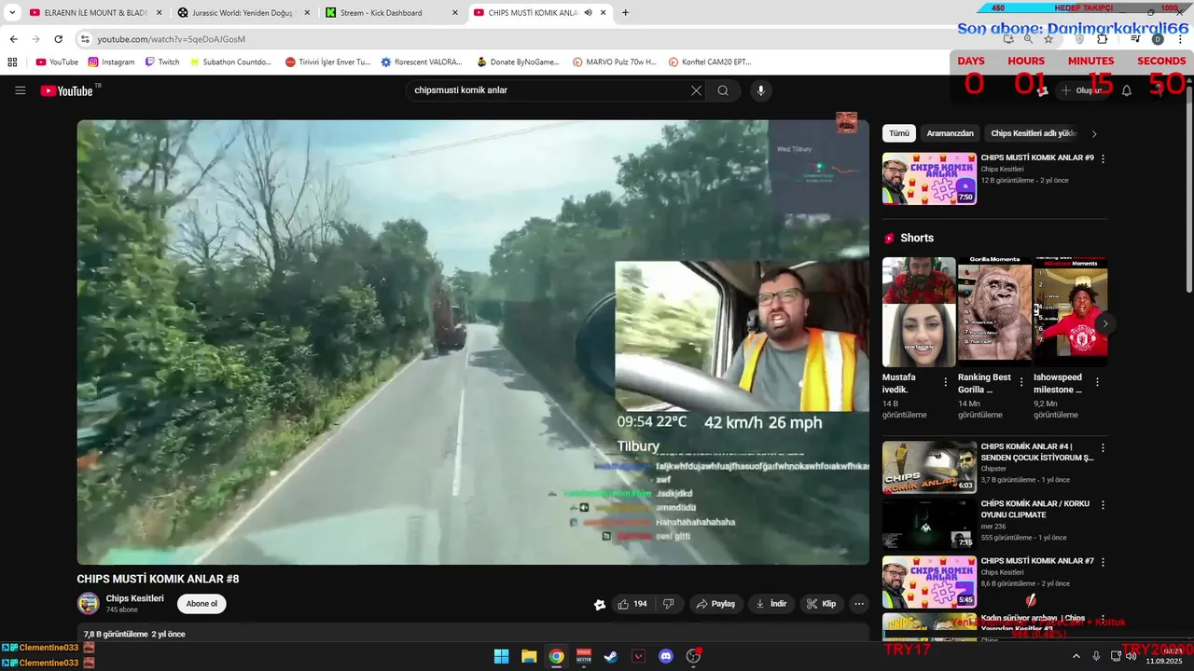This screenshot has height=671, width=1194.
Task: Open the Subathon Countdown bookmark
Action: (230, 62)
